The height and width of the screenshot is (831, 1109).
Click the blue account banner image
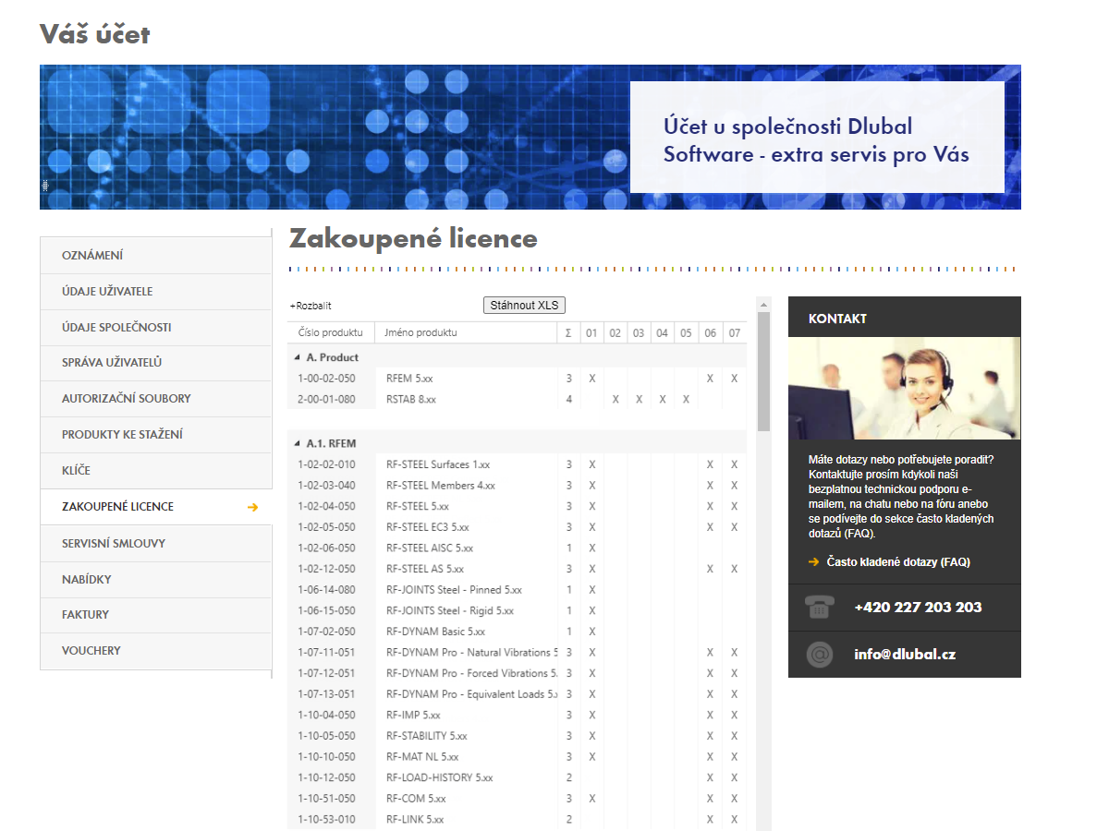530,137
